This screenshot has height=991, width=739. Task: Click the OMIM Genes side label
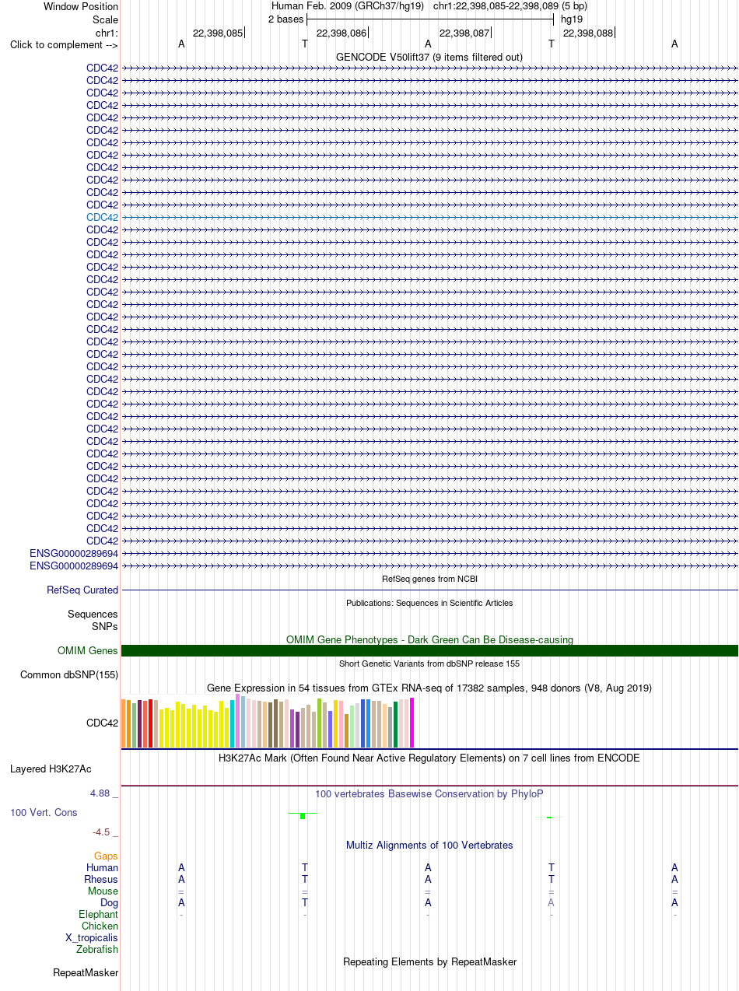click(x=88, y=650)
